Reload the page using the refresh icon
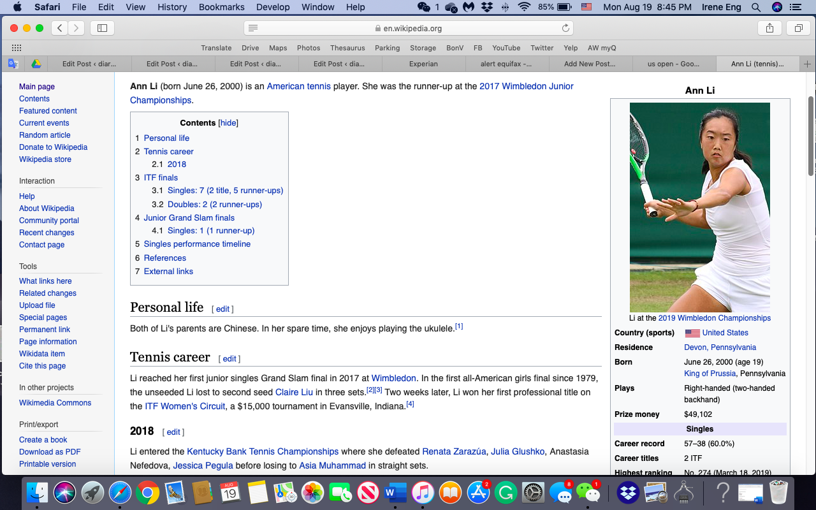This screenshot has height=510, width=816. (565, 28)
